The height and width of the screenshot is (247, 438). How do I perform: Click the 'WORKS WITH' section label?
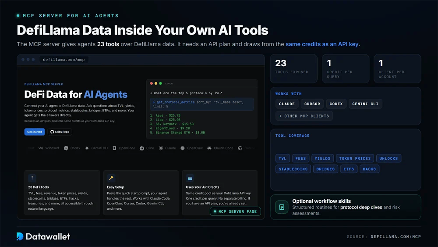289,94
